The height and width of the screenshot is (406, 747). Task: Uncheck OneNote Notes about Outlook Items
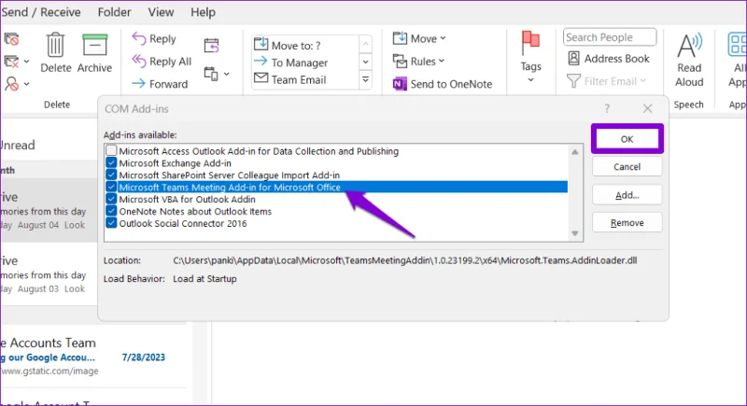[x=111, y=211]
